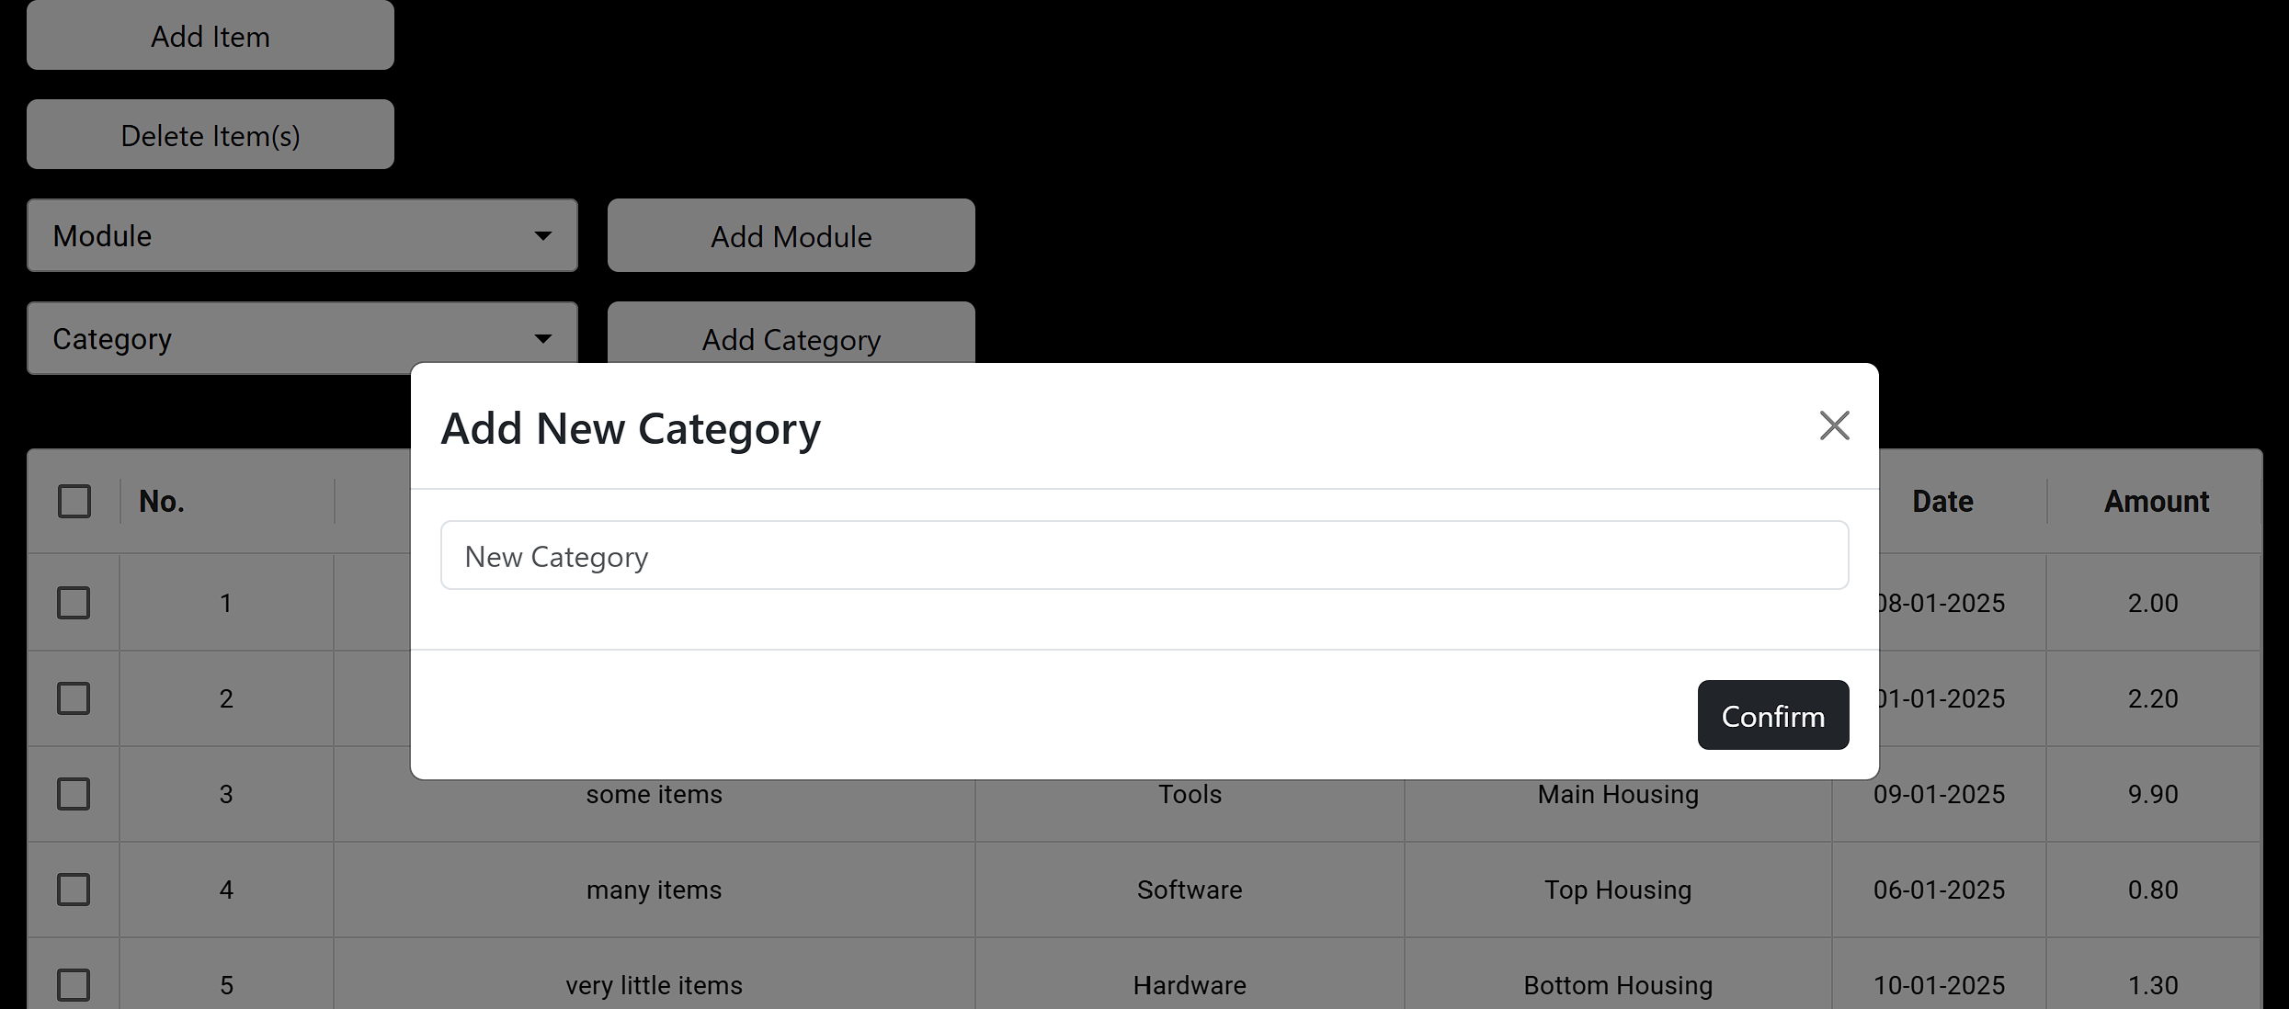Click the 'Add New Category' dialog title
This screenshot has width=2289, height=1009.
pyautogui.click(x=631, y=428)
